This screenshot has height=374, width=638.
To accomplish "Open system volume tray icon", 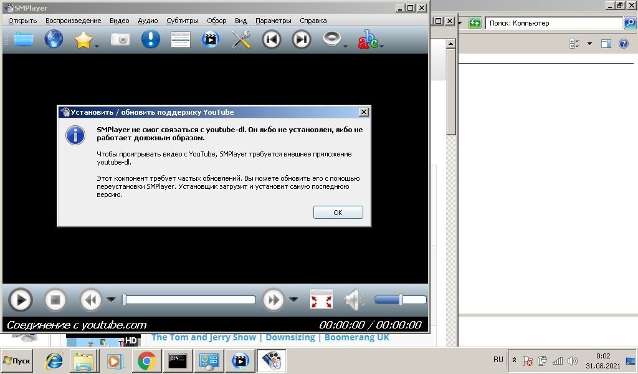I will click(573, 360).
